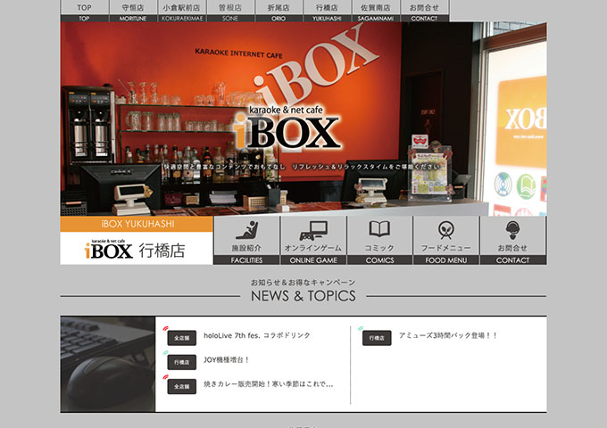Click the large iBOX hero logo
This screenshot has height=428, width=607.
click(x=287, y=128)
